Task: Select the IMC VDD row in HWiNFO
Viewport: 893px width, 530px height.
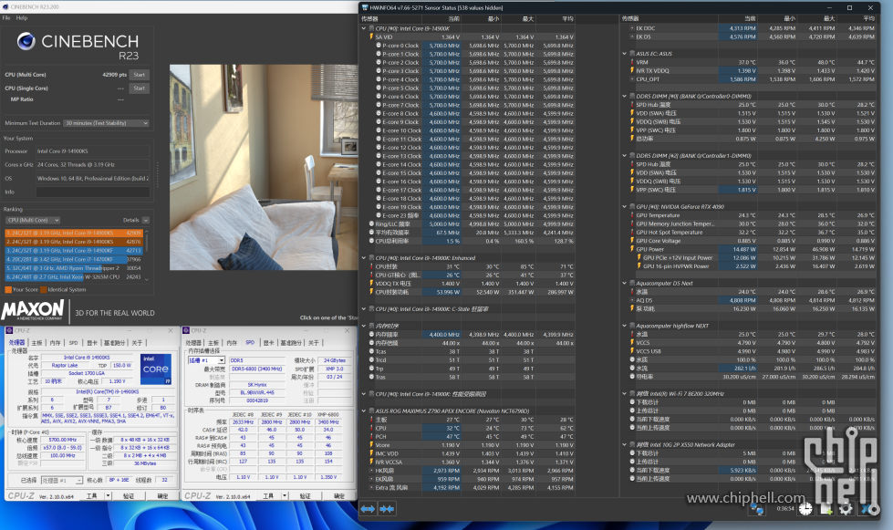Action: pyautogui.click(x=472, y=453)
